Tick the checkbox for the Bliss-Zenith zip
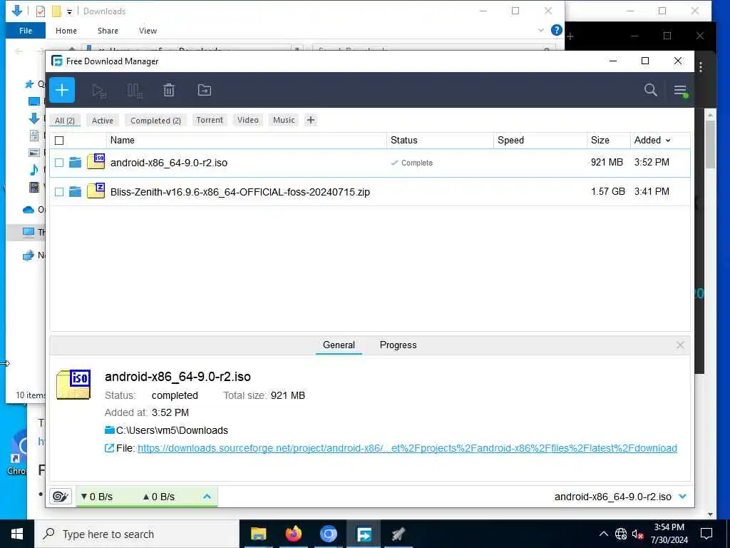The width and height of the screenshot is (730, 548). click(59, 191)
